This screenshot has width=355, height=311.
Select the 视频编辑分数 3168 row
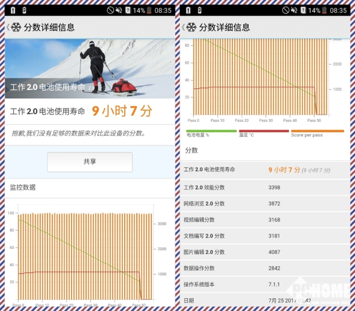pyautogui.click(x=265, y=220)
